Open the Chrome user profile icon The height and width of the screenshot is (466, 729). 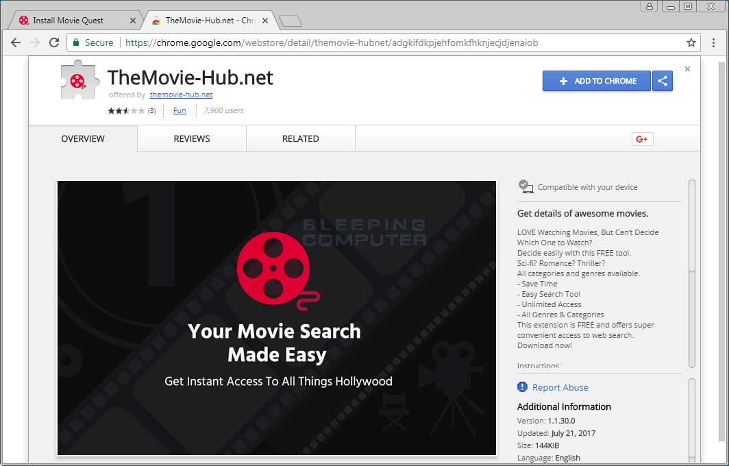click(650, 6)
